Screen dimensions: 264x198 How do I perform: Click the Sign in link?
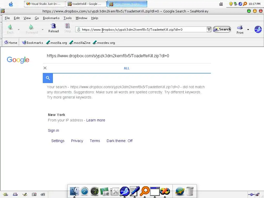click(x=53, y=130)
